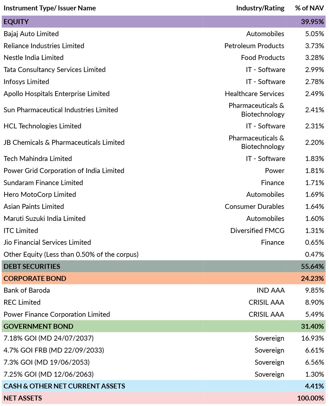Click the Industry/Rating column header

[x=260, y=8]
